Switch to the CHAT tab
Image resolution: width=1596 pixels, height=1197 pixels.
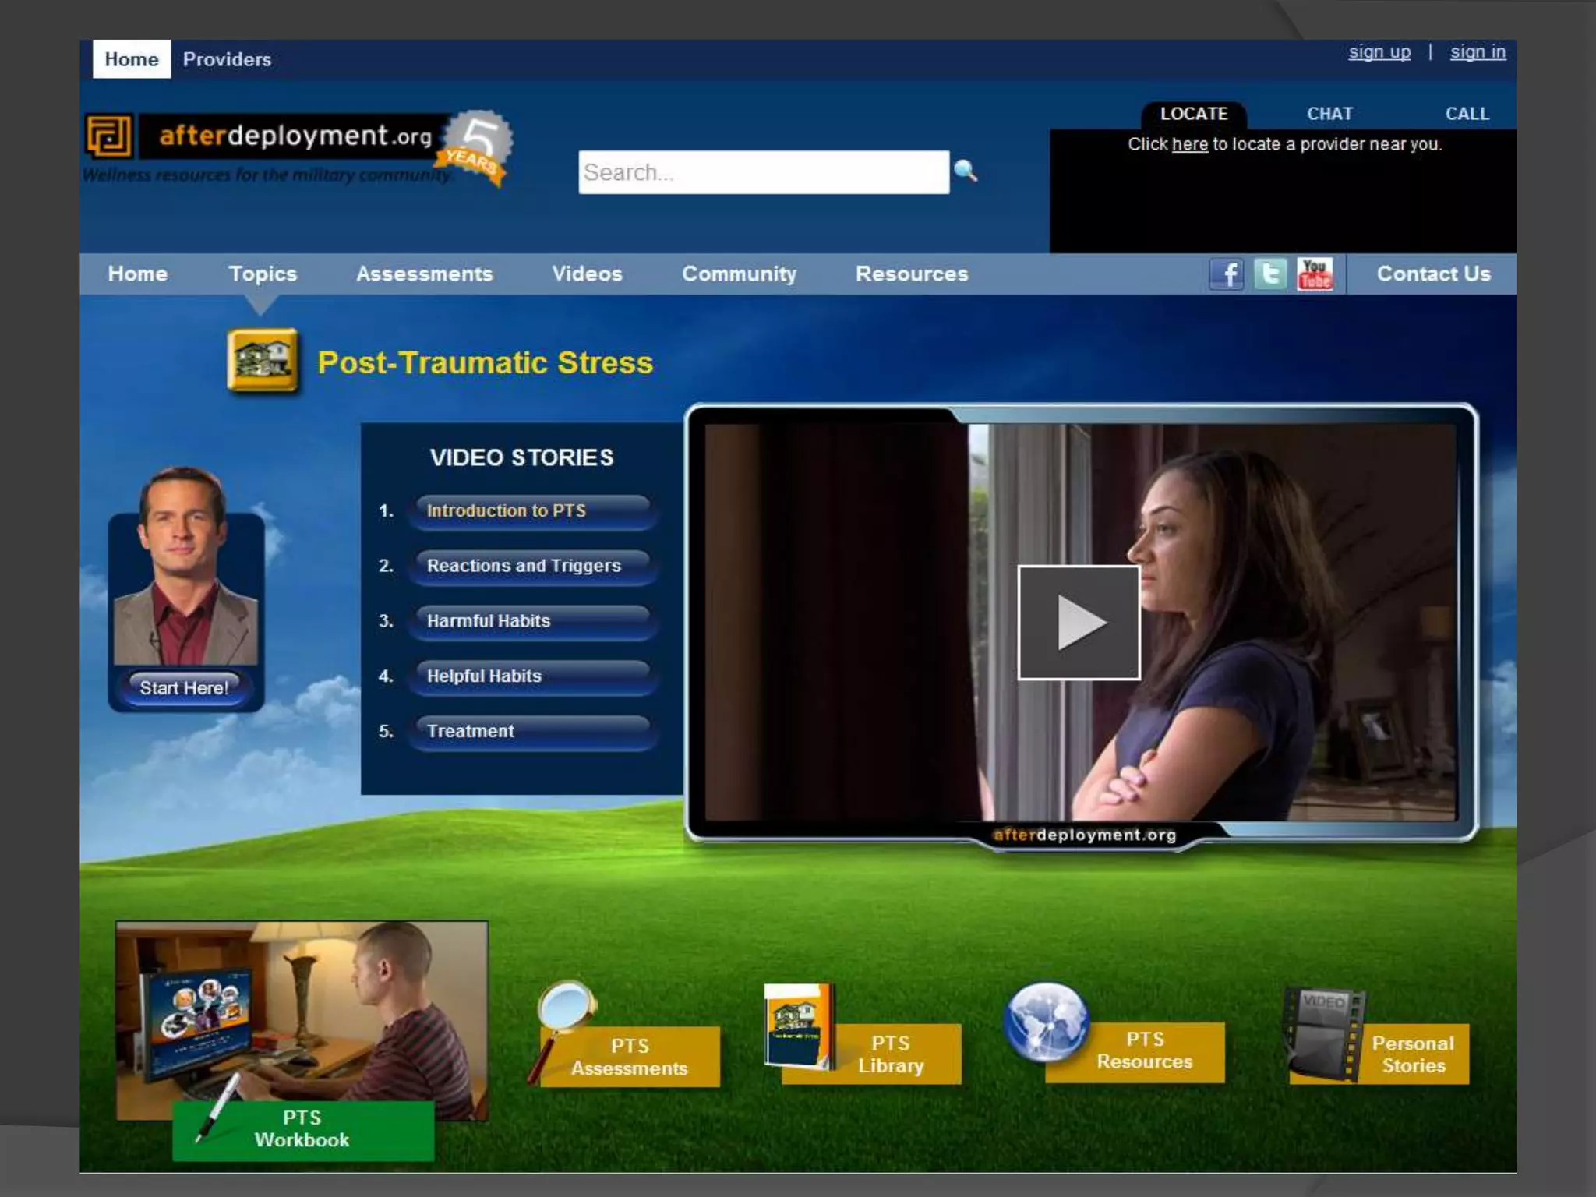click(x=1329, y=114)
